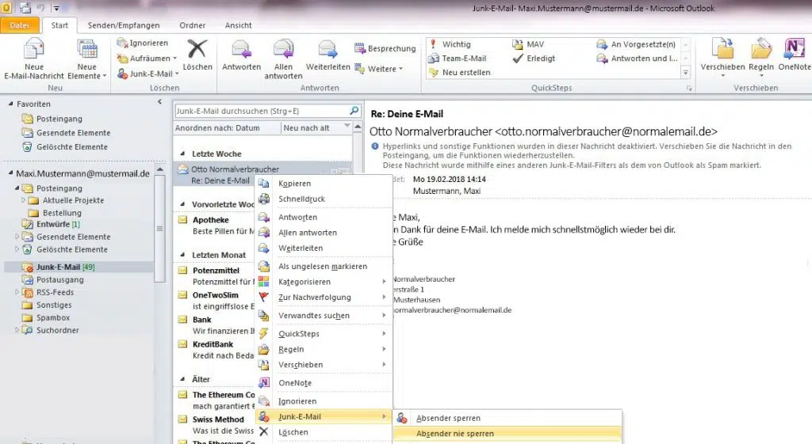Open the Entwürfe folder
Viewport: 812px width, 444px height.
coord(53,224)
